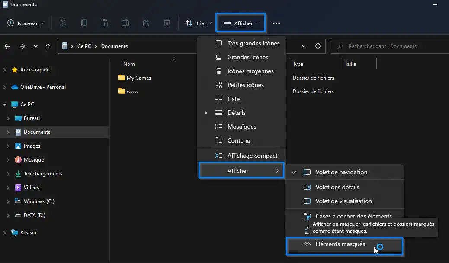Collapse the Ce PC tree node

pos(5,104)
